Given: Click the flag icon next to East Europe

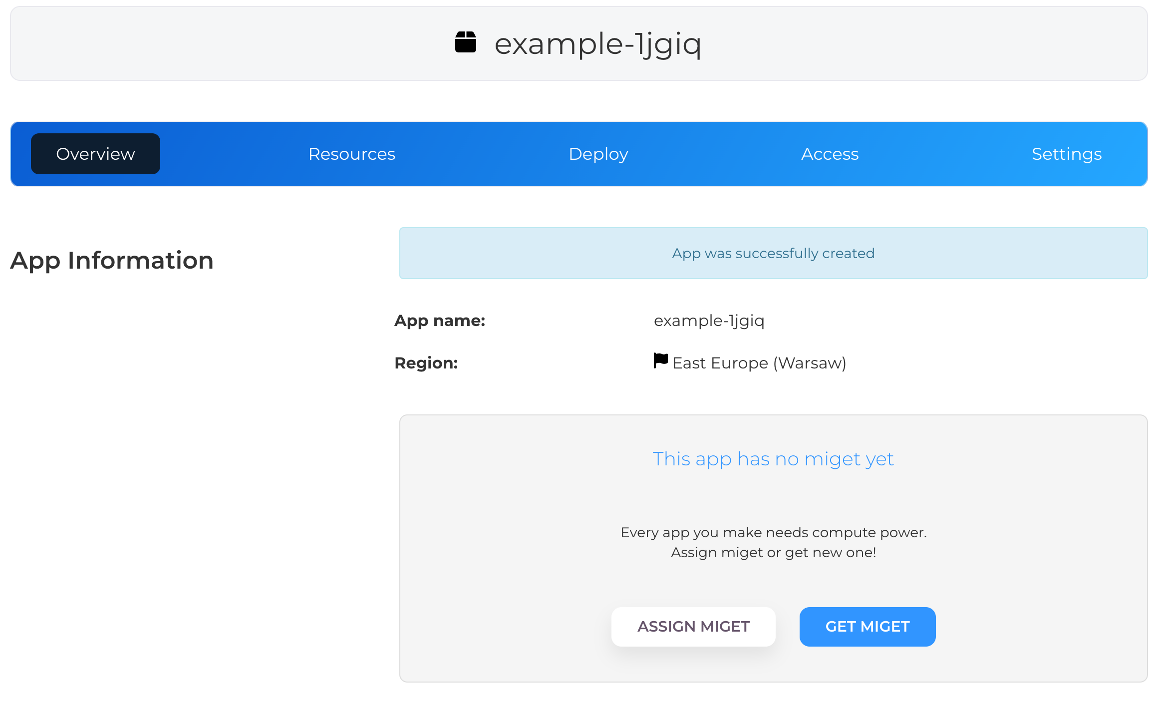Looking at the screenshot, I should 661,360.
